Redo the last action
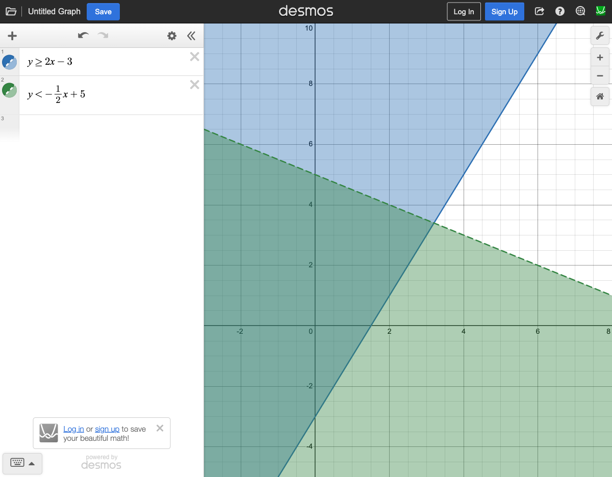The width and height of the screenshot is (612, 477). point(103,35)
